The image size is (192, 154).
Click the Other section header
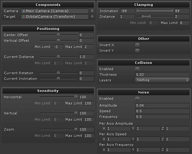[144, 39]
